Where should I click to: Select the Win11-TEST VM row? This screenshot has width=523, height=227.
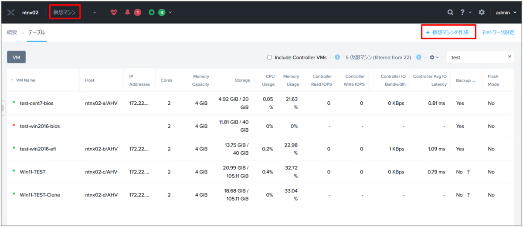[260, 172]
